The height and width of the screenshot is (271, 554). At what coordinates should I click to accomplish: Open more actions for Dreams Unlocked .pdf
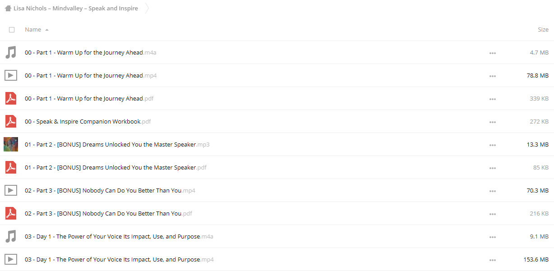tap(493, 168)
